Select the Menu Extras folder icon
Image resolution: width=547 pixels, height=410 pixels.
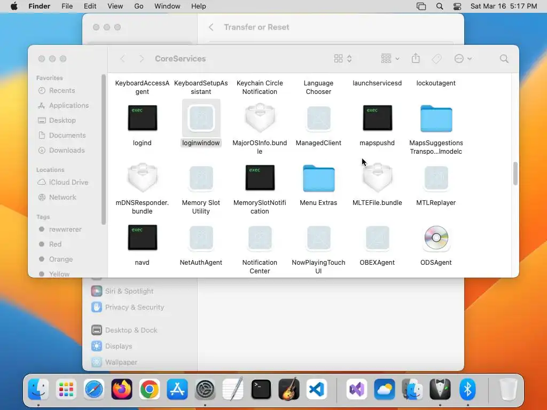pos(318,178)
